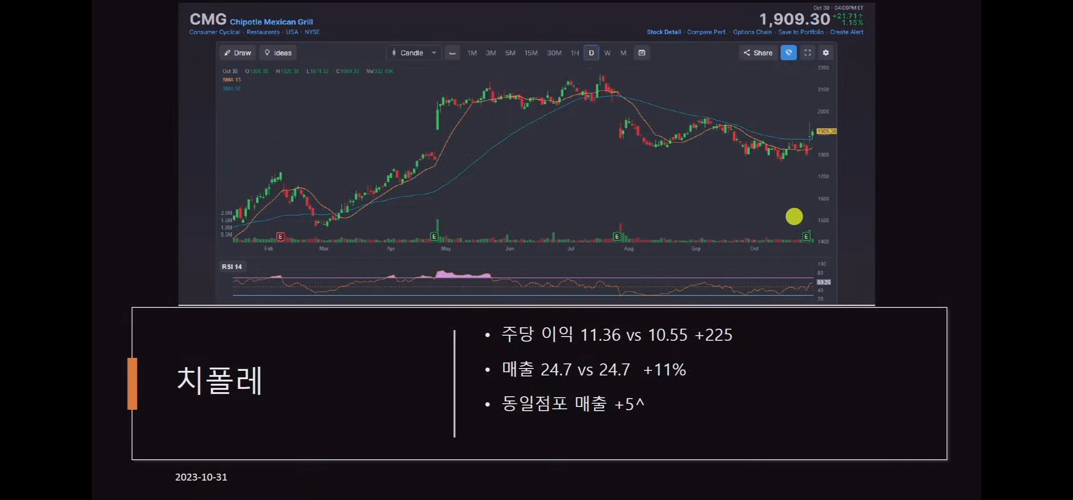
Task: Click the Share chart button
Action: click(758, 53)
